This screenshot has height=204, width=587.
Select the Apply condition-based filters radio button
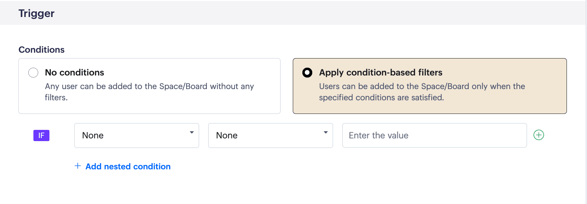coord(307,72)
